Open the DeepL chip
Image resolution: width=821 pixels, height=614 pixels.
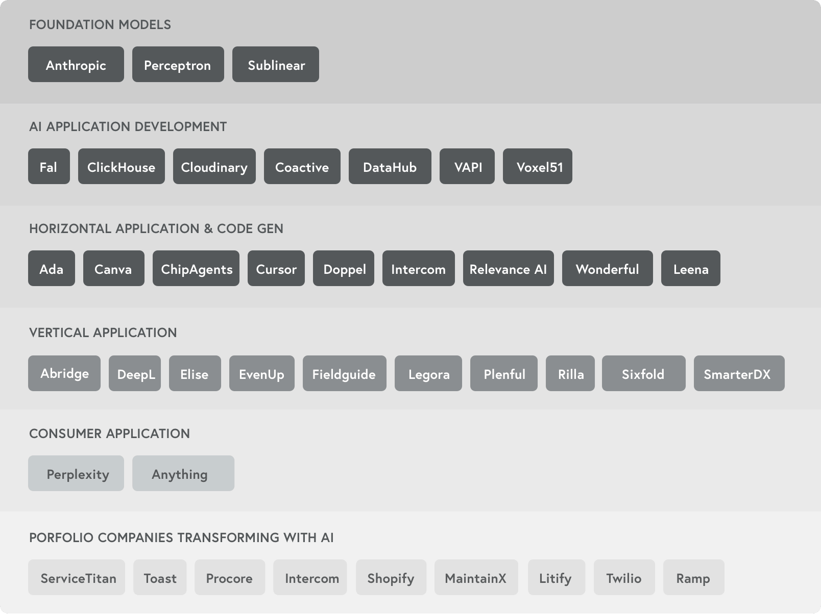pos(135,373)
